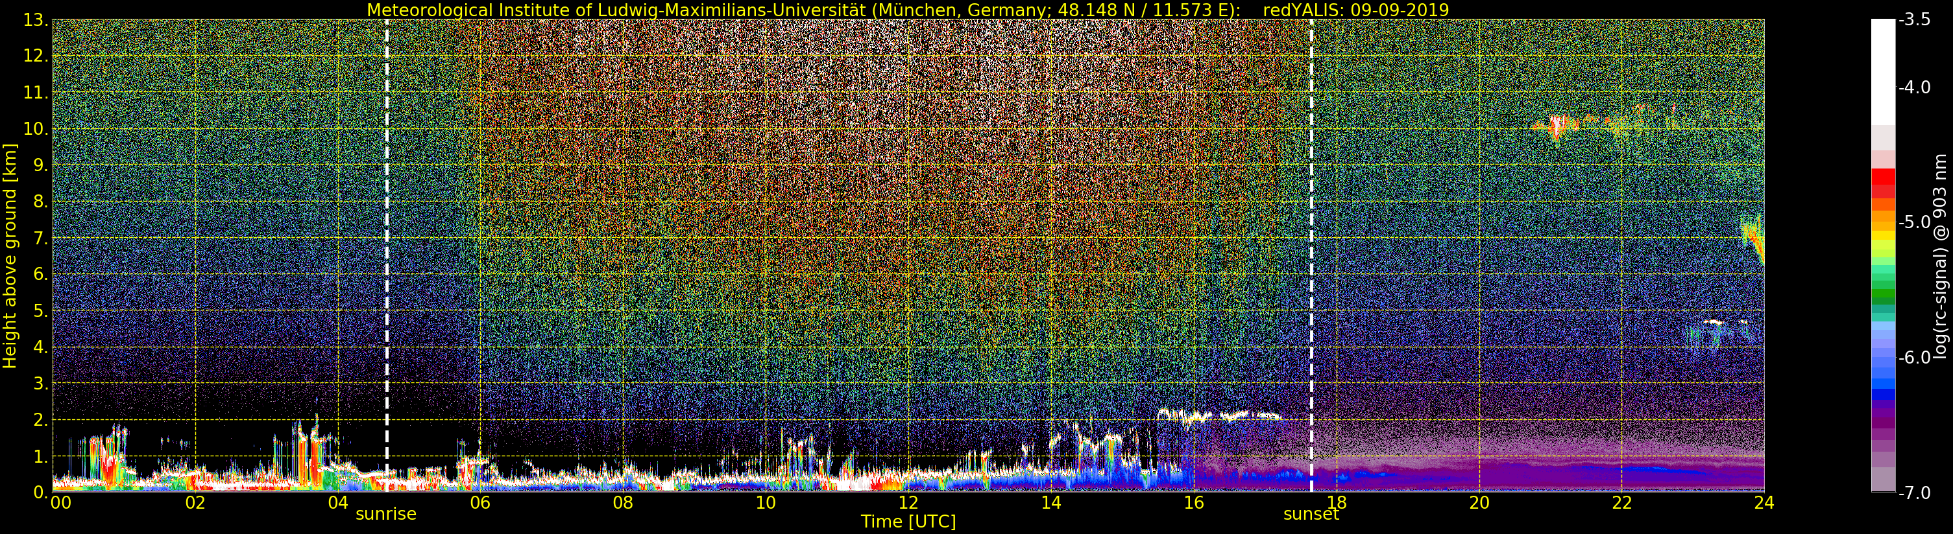Image resolution: width=1953 pixels, height=534 pixels.
Task: Click the Height above ground [km] axis label
Action: point(10,255)
